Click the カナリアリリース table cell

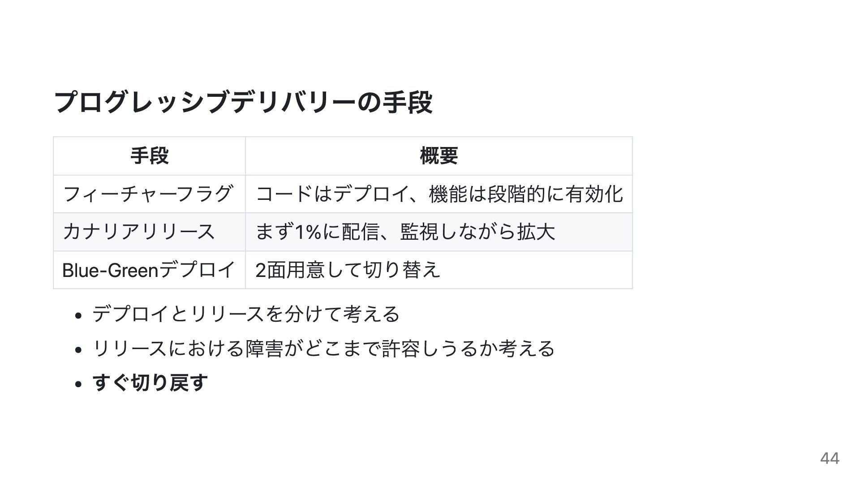[x=150, y=232]
